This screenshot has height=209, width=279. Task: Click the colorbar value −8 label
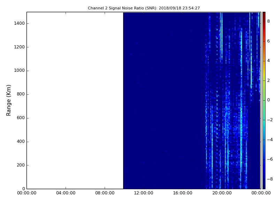coord(270,179)
